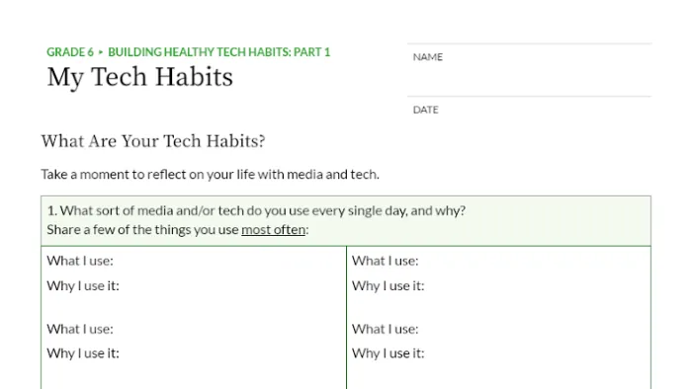Image resolution: width=692 pixels, height=389 pixels.
Task: Click the second 'Why I use it:' in left column
Action: point(83,353)
